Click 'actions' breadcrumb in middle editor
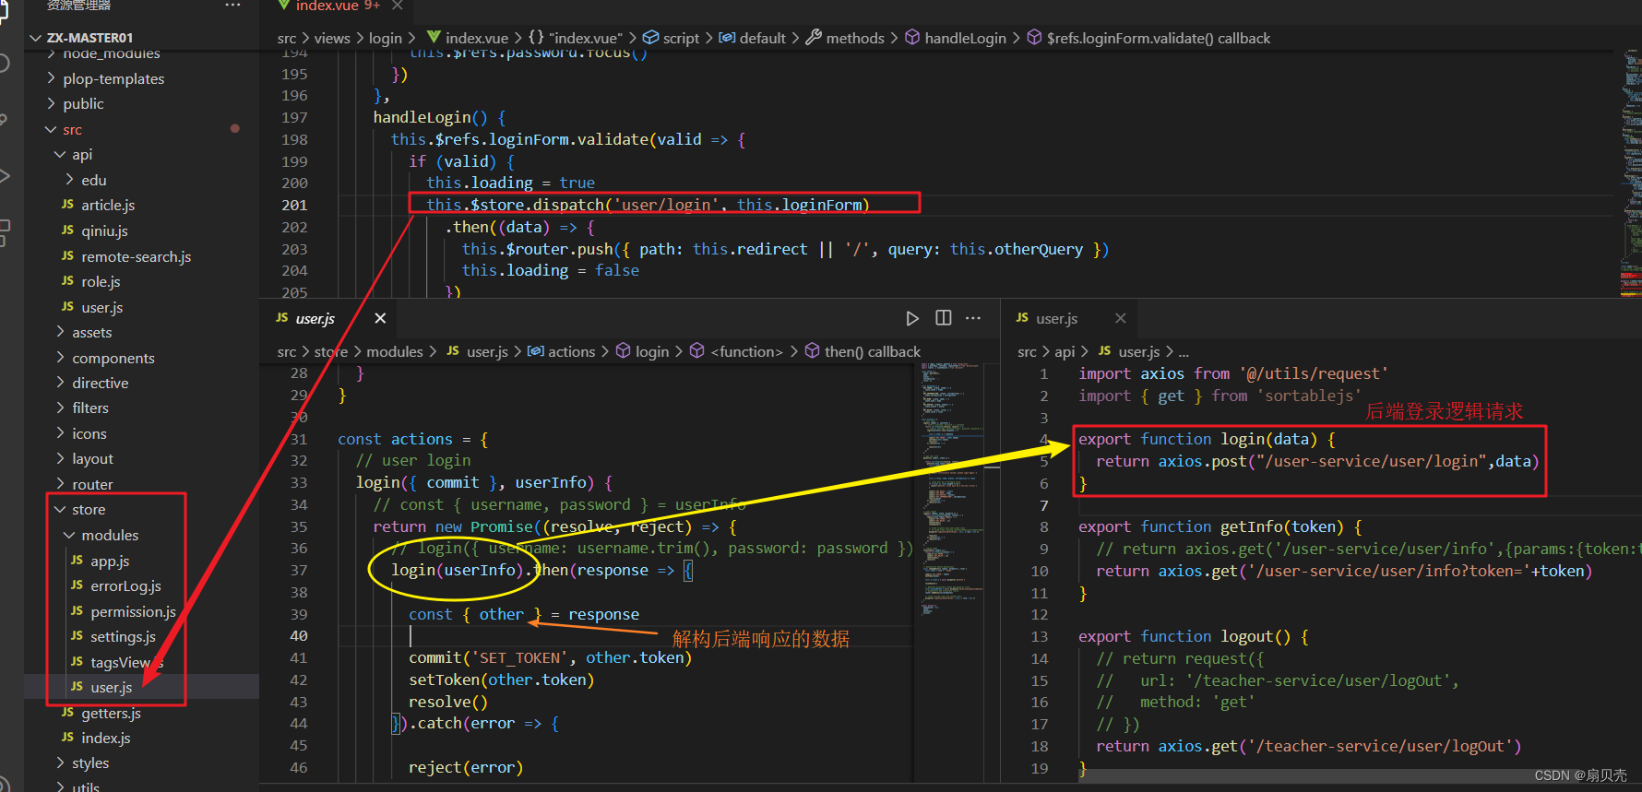Image resolution: width=1642 pixels, height=792 pixels. click(571, 351)
